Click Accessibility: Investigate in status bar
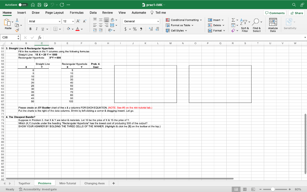The height and width of the screenshot is (192, 307). tap(38, 189)
